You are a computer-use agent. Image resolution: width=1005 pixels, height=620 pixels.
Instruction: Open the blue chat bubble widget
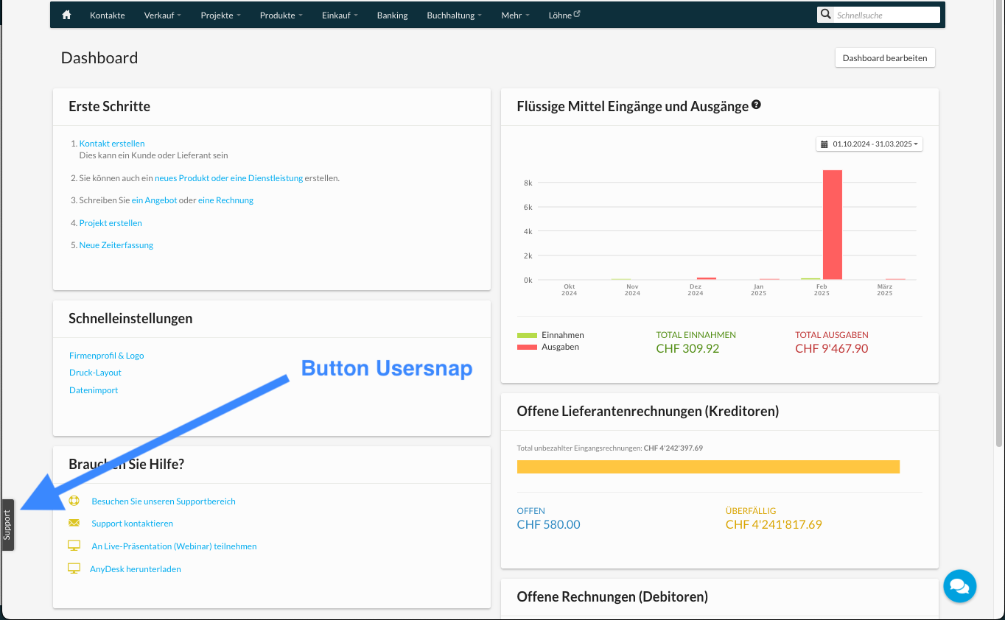pos(959,586)
